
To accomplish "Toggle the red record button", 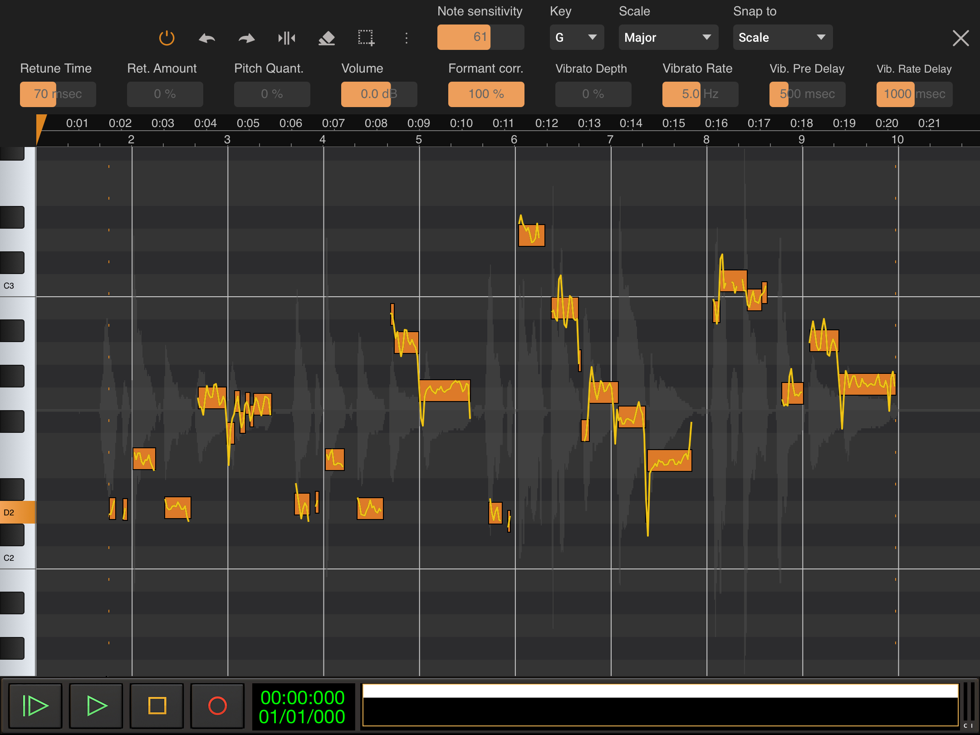I will pyautogui.click(x=217, y=706).
